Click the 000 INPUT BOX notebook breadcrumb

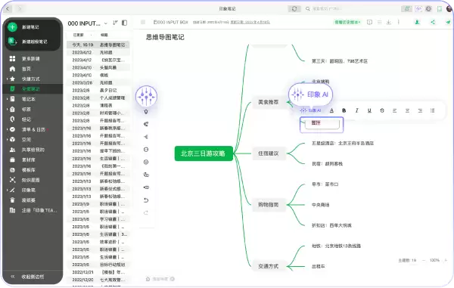coord(170,22)
